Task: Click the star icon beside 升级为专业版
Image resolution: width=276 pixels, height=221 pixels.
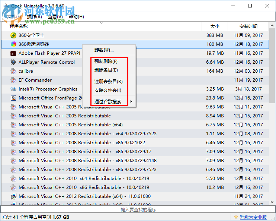Action: [236, 217]
